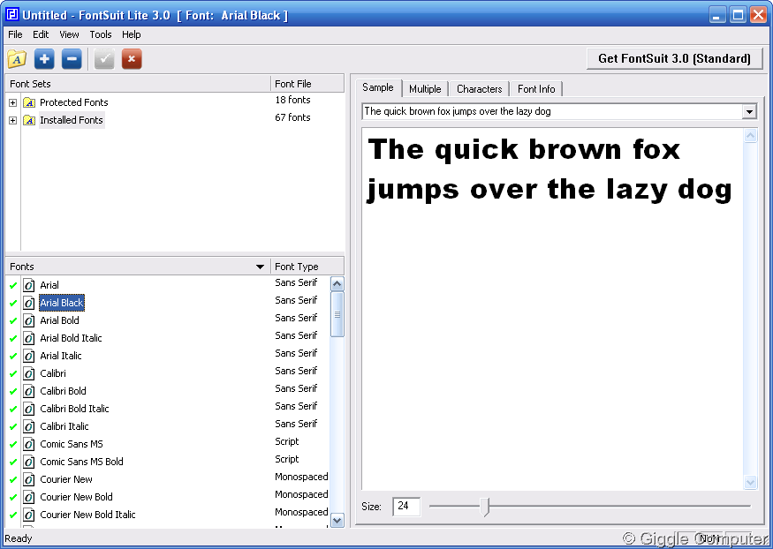Click the red X uninstall toolbar icon

(132, 59)
